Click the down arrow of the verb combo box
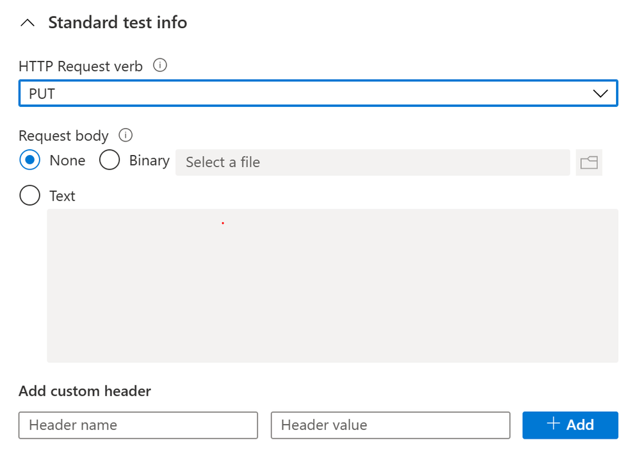Screen dimensions: 639x465 point(600,94)
